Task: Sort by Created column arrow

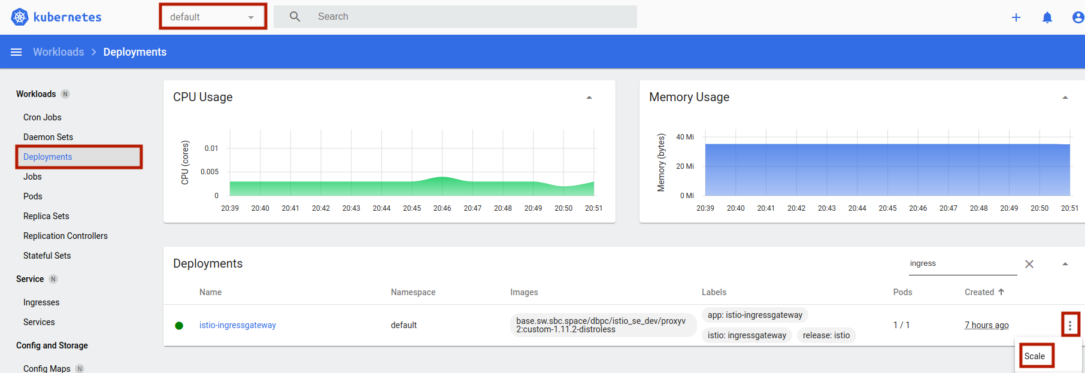Action: point(1001,292)
